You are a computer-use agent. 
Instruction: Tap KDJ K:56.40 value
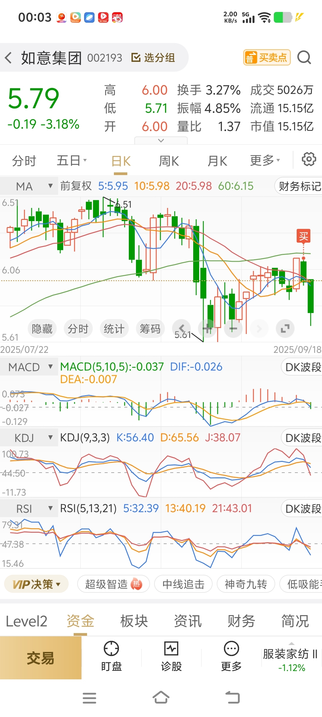click(135, 437)
